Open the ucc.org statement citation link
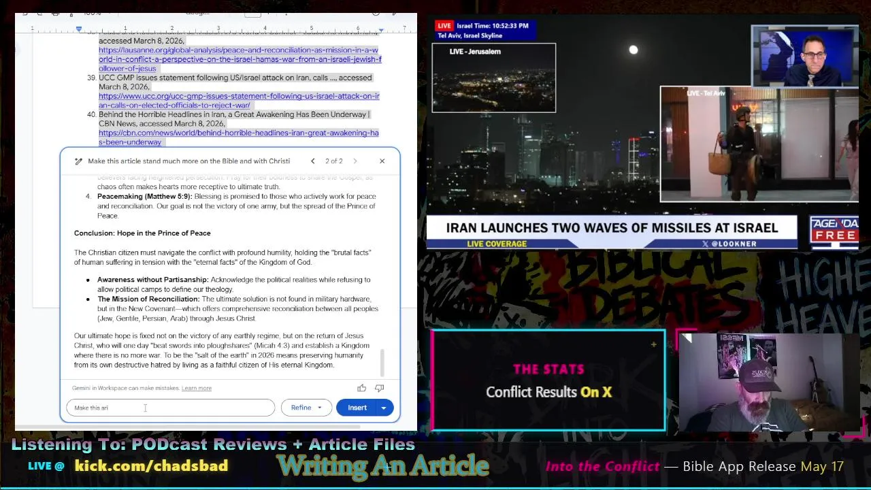This screenshot has height=490, width=871. (239, 101)
